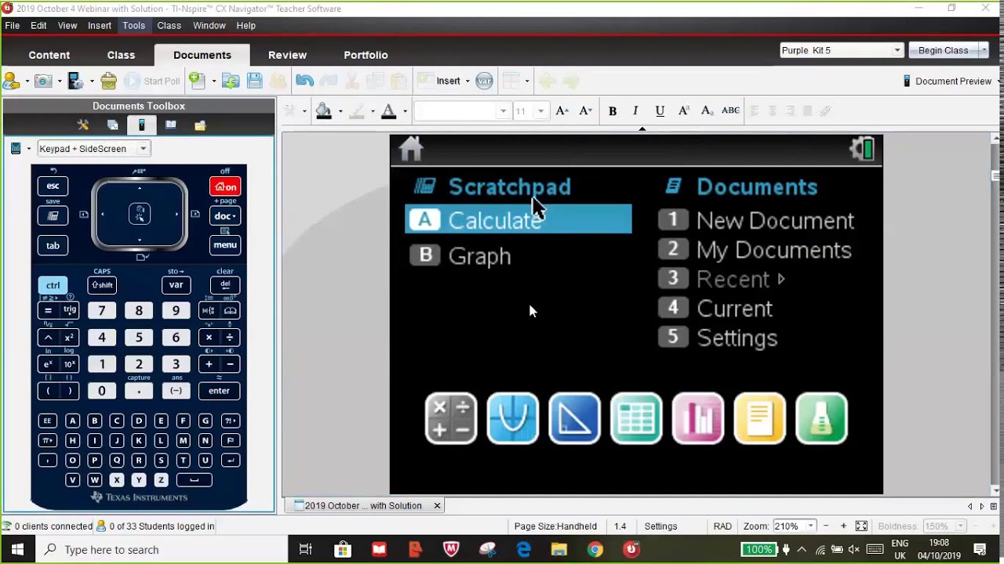
Task: Click the Windows Start button
Action: coord(17,550)
